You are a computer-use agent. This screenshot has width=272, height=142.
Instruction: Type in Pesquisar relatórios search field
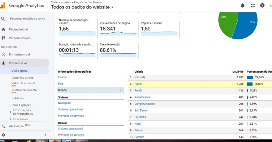click(27, 18)
